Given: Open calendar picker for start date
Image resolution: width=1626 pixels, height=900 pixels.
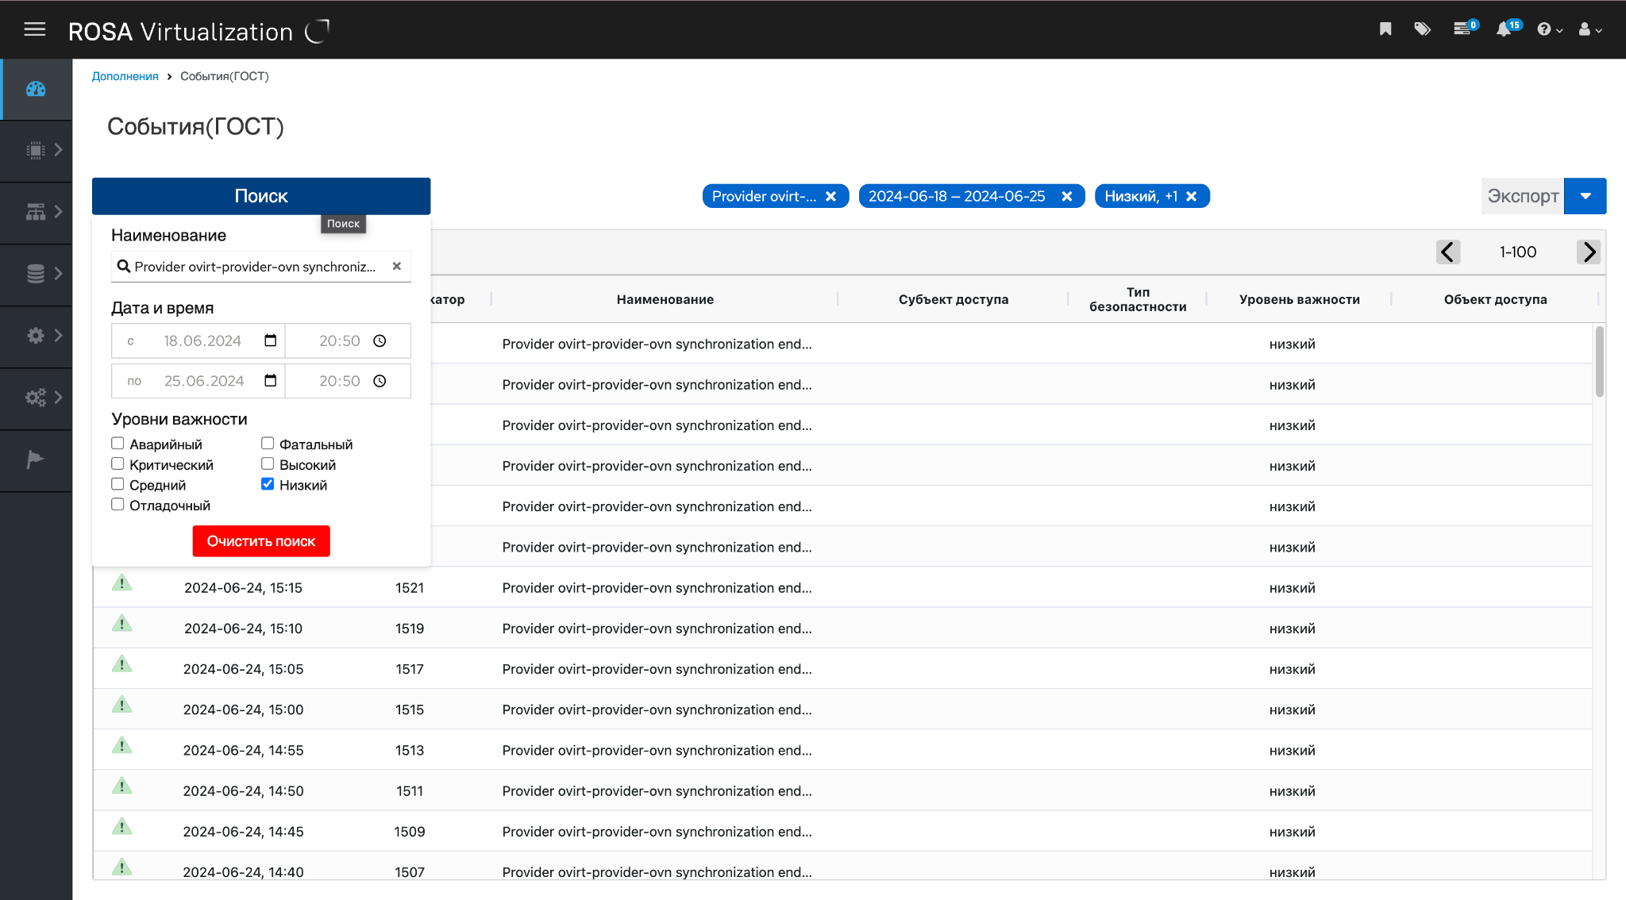Looking at the screenshot, I should click(270, 340).
